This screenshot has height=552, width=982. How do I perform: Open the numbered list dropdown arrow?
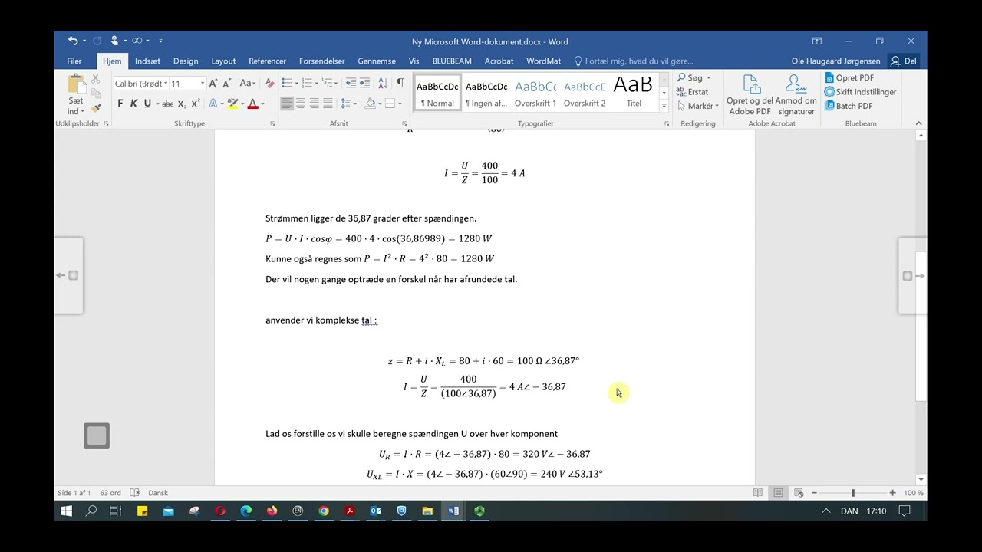point(317,84)
